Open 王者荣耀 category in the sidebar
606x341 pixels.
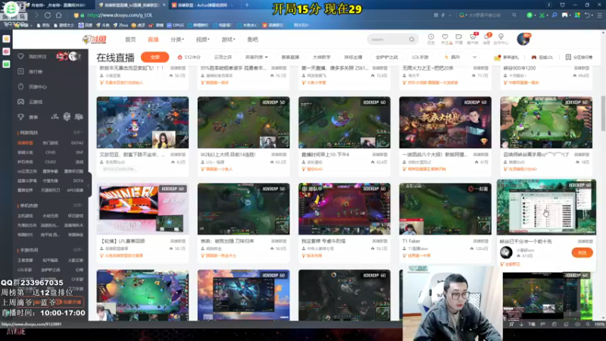tap(25, 260)
